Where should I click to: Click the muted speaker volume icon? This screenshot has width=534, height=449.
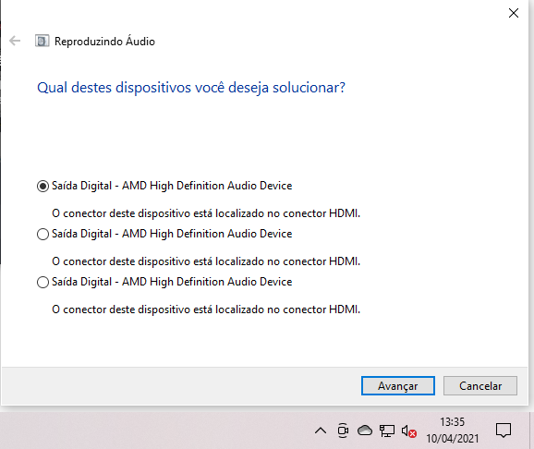[x=408, y=431]
